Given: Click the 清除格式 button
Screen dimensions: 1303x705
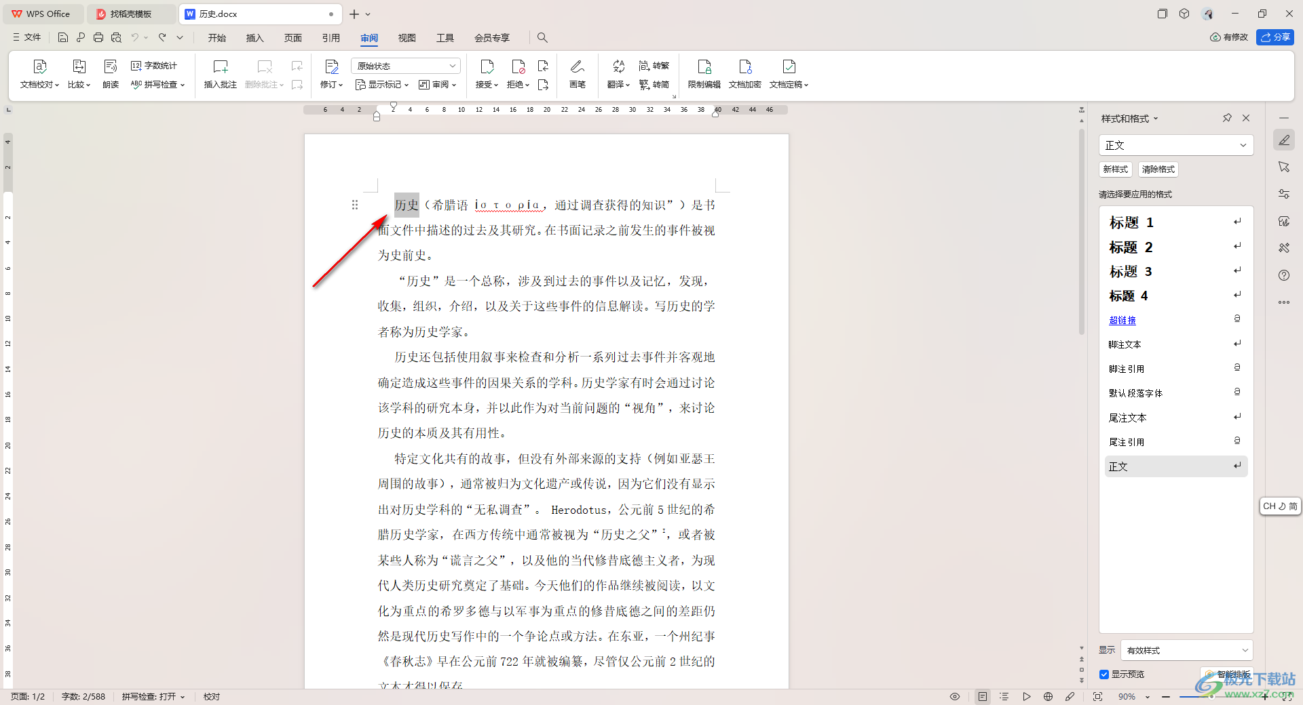Looking at the screenshot, I should 1158,169.
